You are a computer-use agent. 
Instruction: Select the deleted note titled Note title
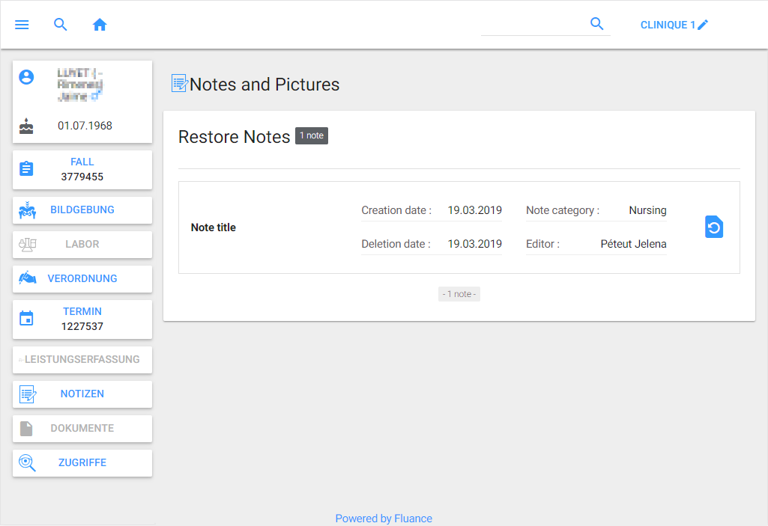coord(214,227)
